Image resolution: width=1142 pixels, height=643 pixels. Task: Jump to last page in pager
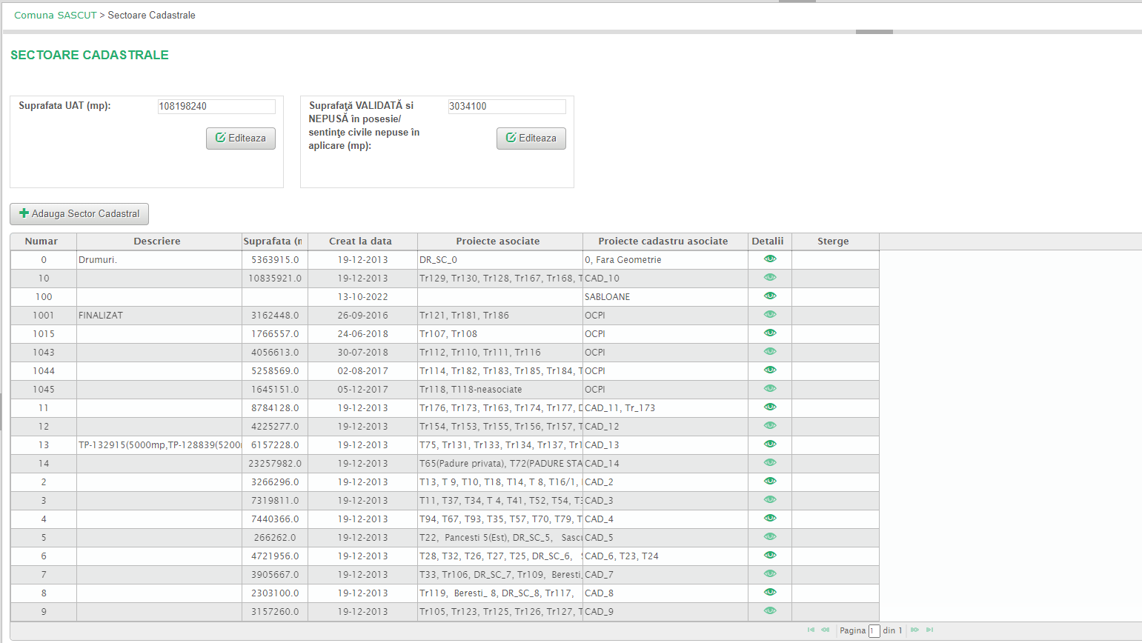click(929, 630)
